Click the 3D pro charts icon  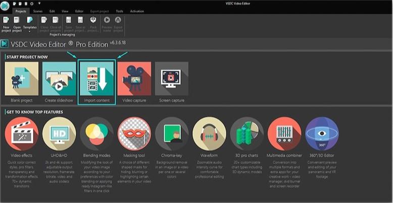pos(247,134)
